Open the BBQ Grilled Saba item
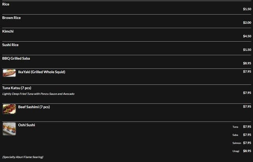253x162 pixels. point(16,59)
